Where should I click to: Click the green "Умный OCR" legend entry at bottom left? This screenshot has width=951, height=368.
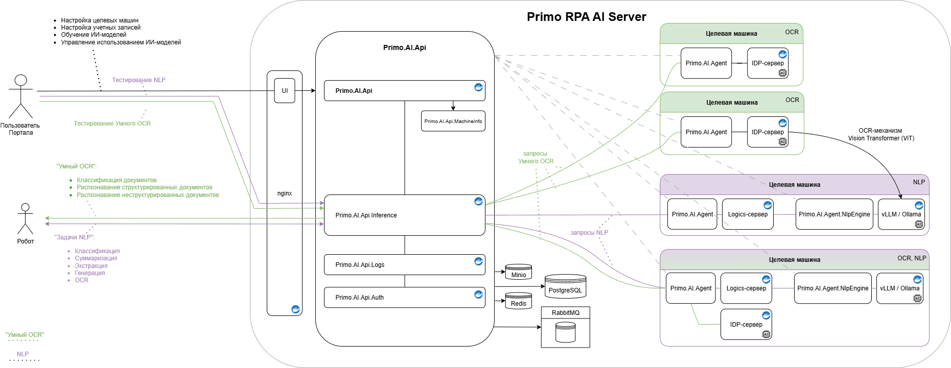[25, 335]
